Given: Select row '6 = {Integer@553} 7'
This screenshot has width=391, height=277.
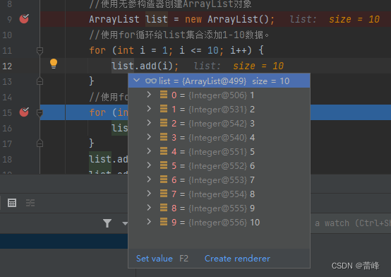Looking at the screenshot, I should tap(219, 179).
